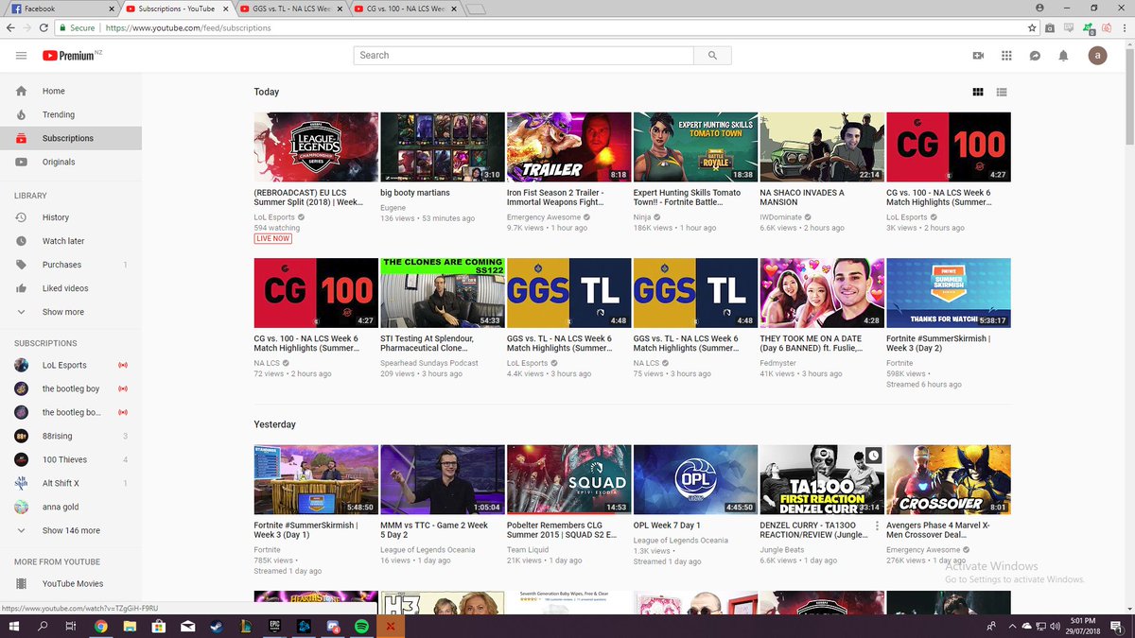Expand Show more under Library
The image size is (1135, 638).
click(x=71, y=313)
